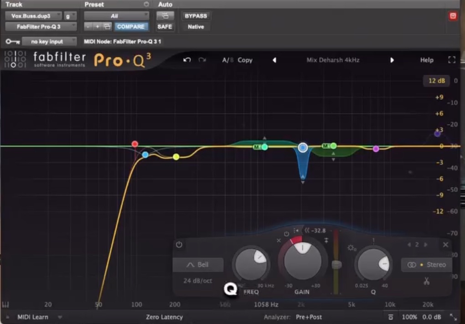Open Zero Latency processing mode menu
This screenshot has width=465, height=324.
tap(164, 317)
